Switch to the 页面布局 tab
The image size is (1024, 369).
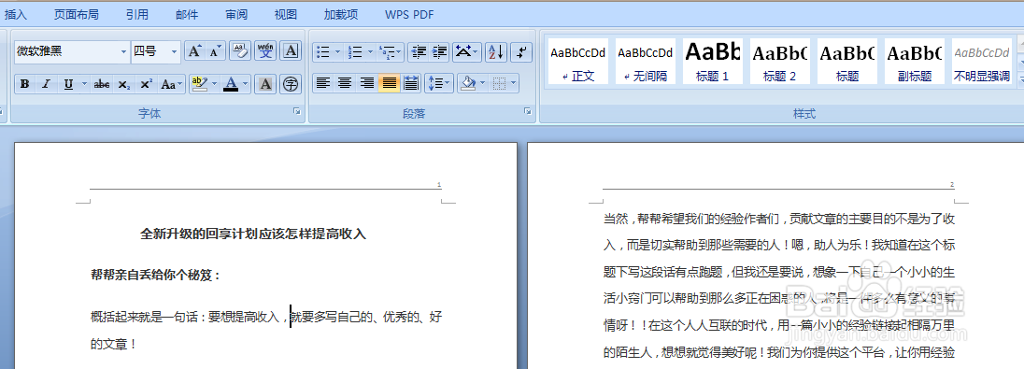point(77,14)
